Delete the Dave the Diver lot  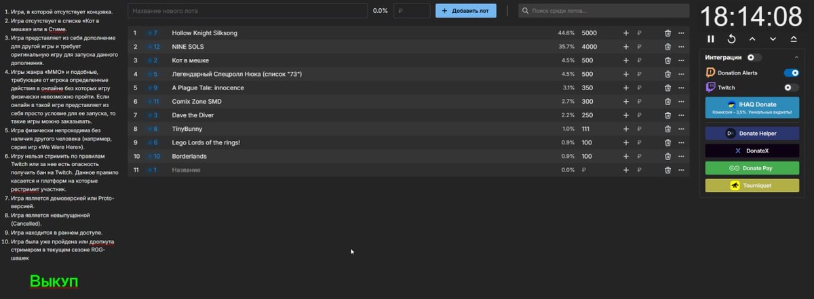coord(667,115)
